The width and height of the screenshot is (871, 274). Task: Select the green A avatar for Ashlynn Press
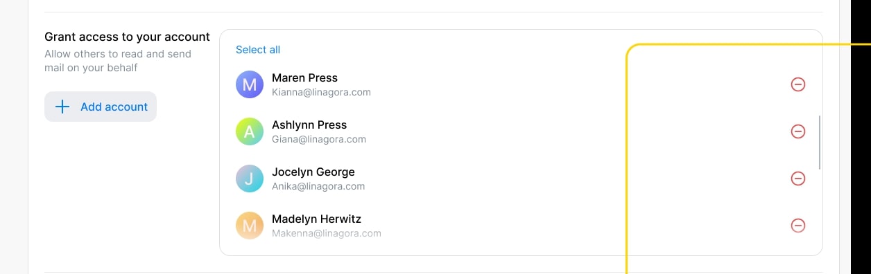pyautogui.click(x=250, y=131)
